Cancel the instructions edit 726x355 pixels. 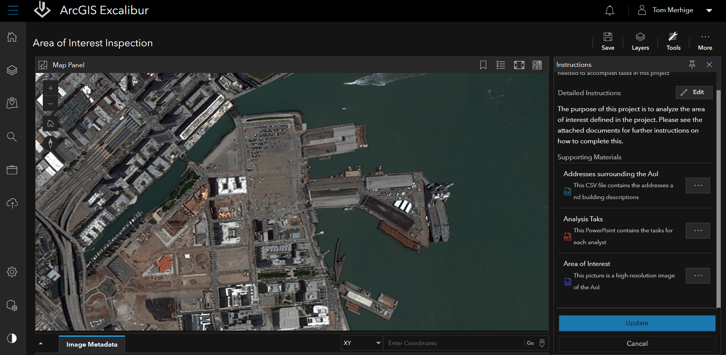coord(637,344)
